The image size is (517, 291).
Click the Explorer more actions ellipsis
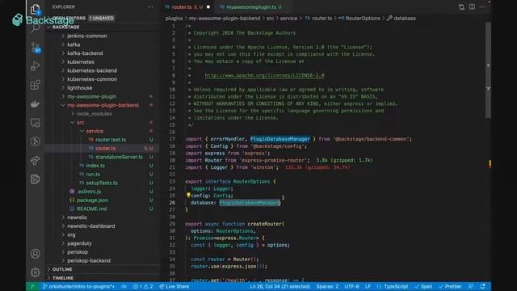[150, 7]
